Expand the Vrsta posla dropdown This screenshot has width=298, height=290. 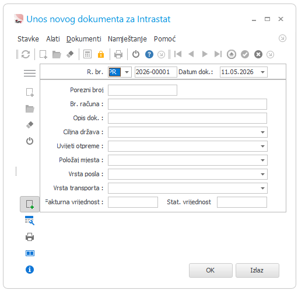point(262,174)
